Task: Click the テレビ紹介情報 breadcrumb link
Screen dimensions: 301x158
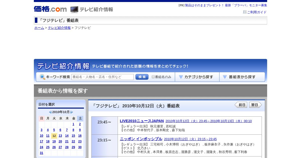Action: tap(59, 28)
